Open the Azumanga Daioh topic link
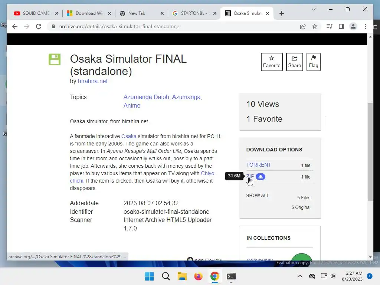380x285 pixels. click(x=146, y=97)
